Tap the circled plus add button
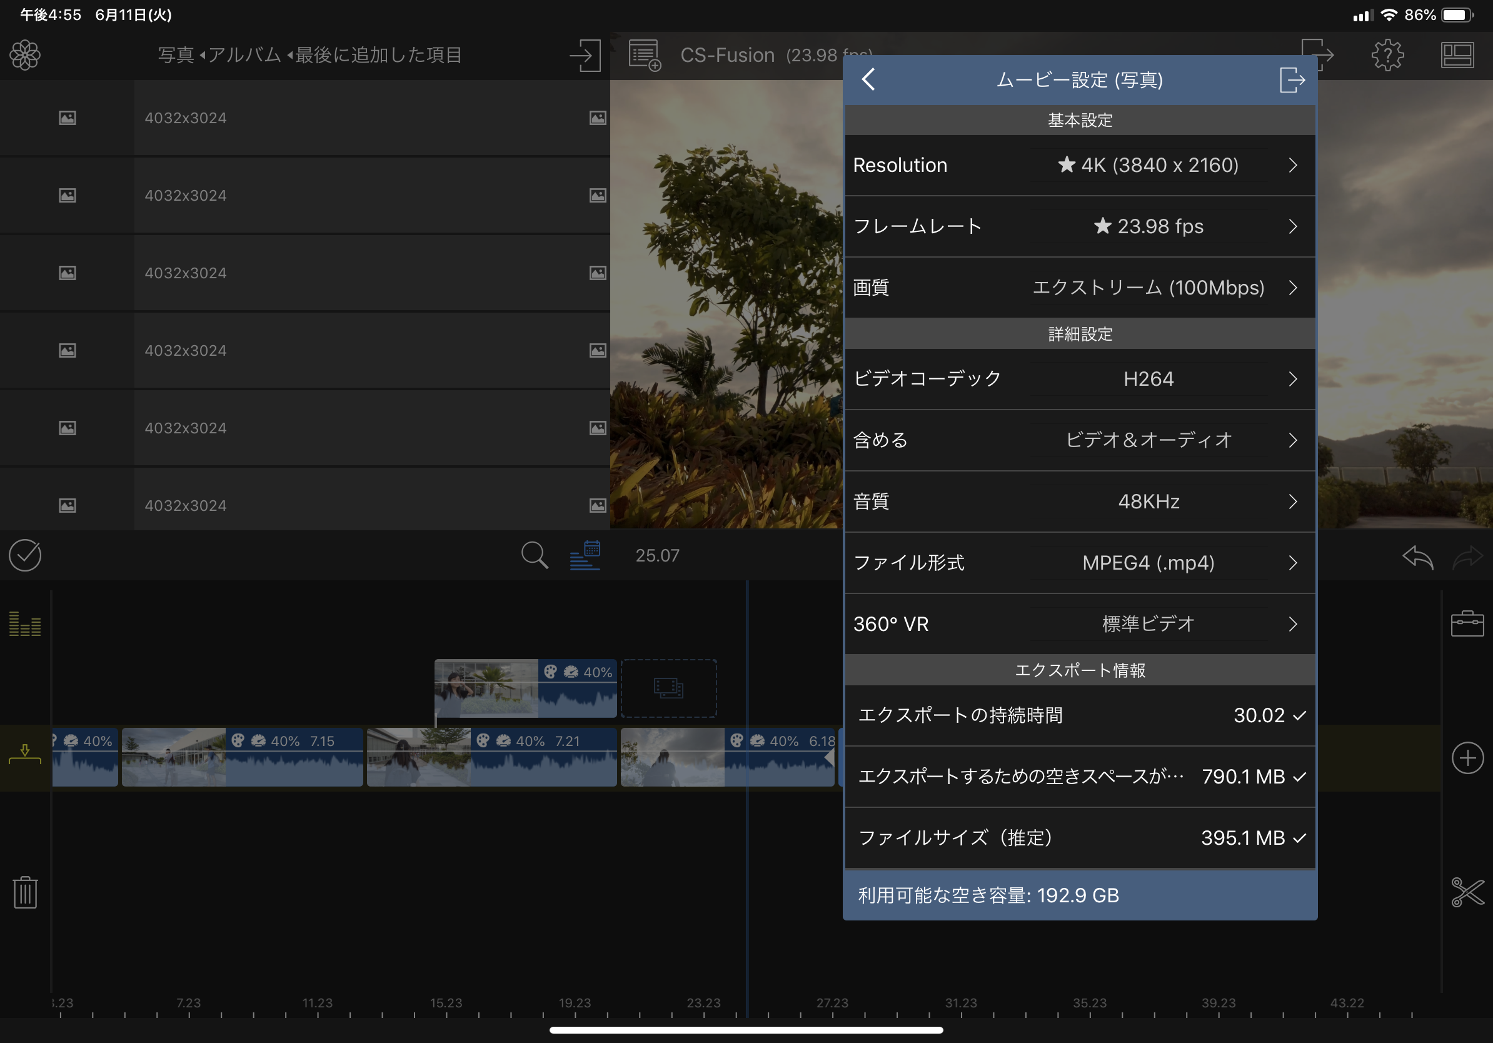 coord(1467,757)
